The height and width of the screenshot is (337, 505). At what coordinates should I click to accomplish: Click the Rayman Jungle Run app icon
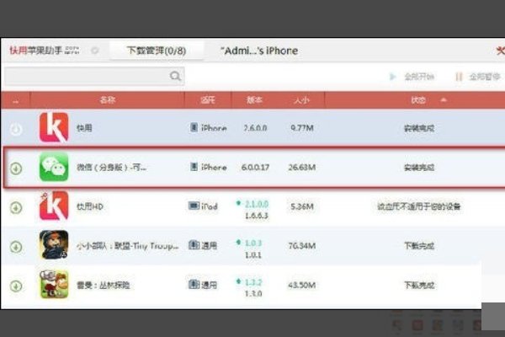[54, 284]
